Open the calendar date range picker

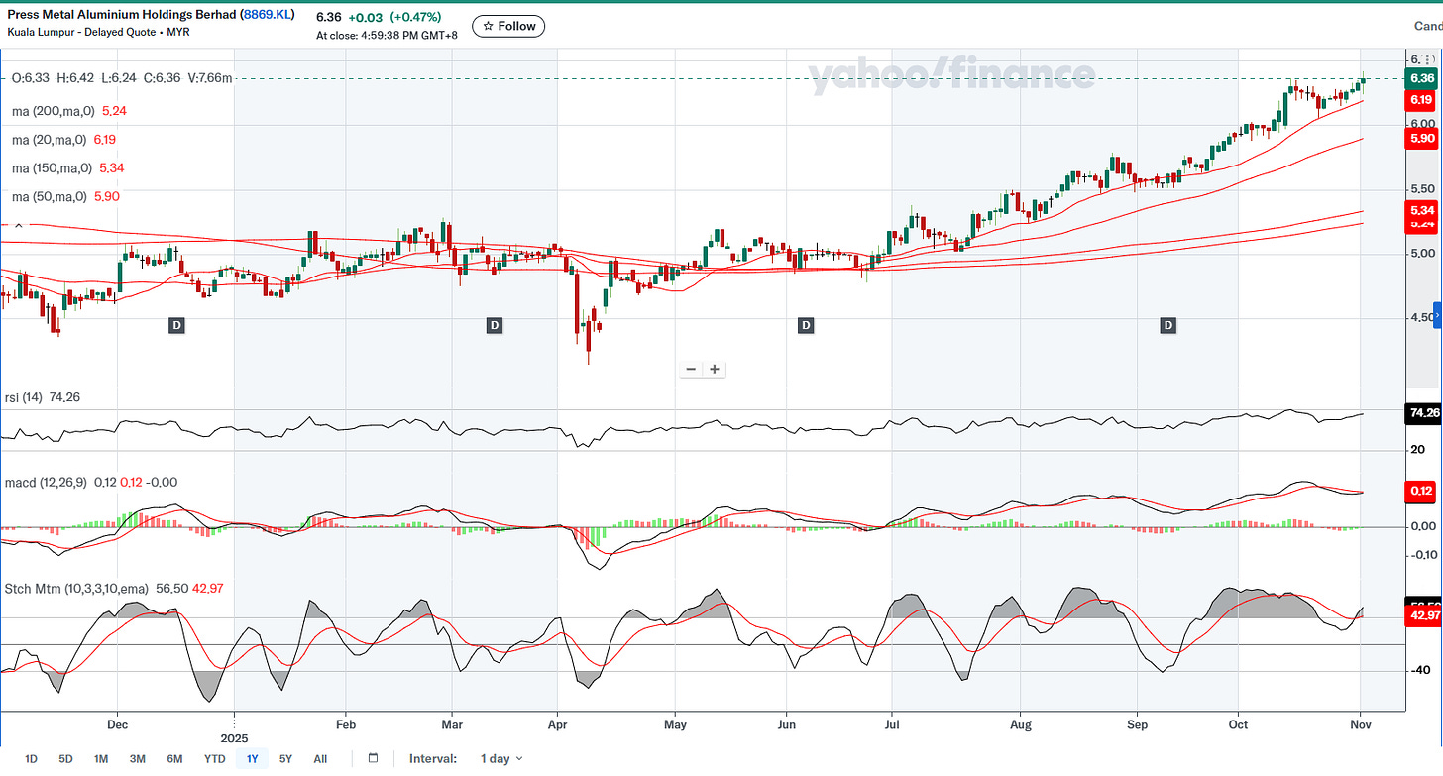373,758
